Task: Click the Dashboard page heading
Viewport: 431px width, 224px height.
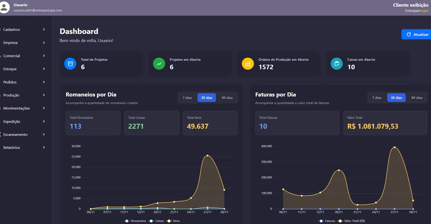Action: [79, 31]
